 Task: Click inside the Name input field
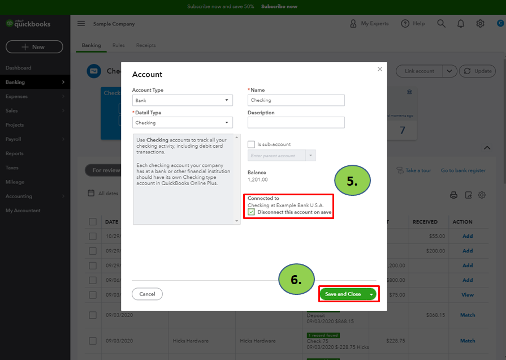click(296, 100)
